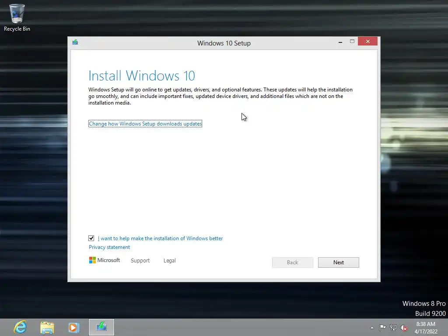Maximize the Windows 10 Setup window
The image size is (448, 336).
[352, 42]
